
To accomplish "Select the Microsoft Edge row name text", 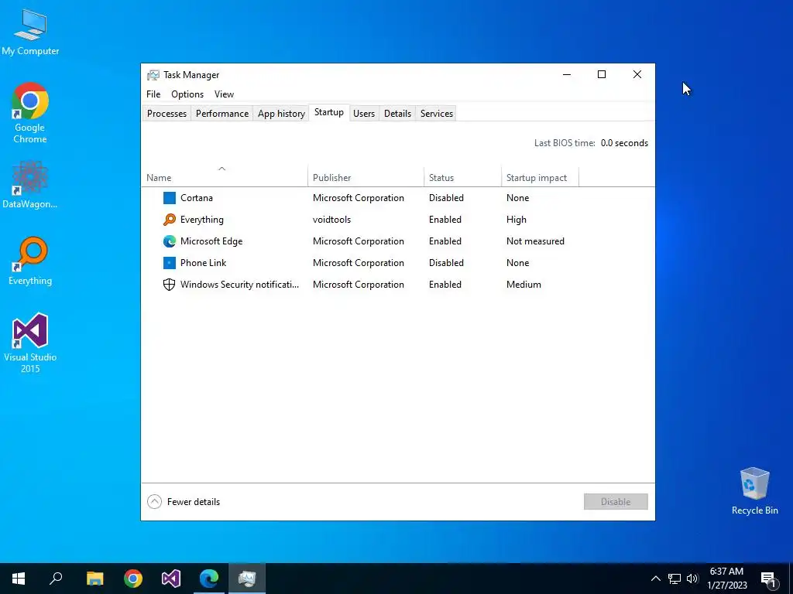I will (x=211, y=241).
